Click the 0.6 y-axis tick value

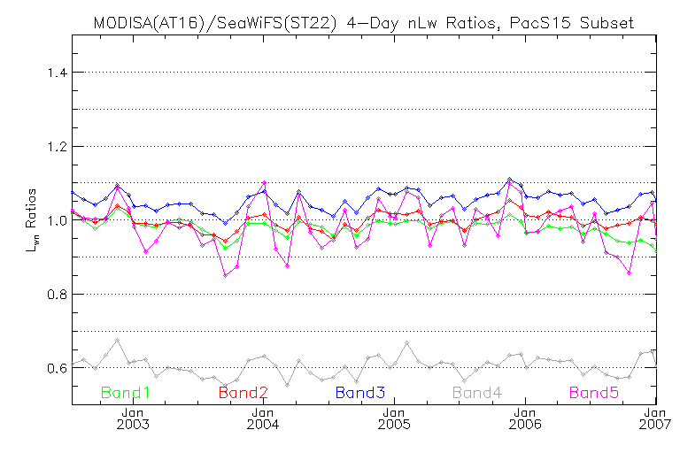pos(58,369)
